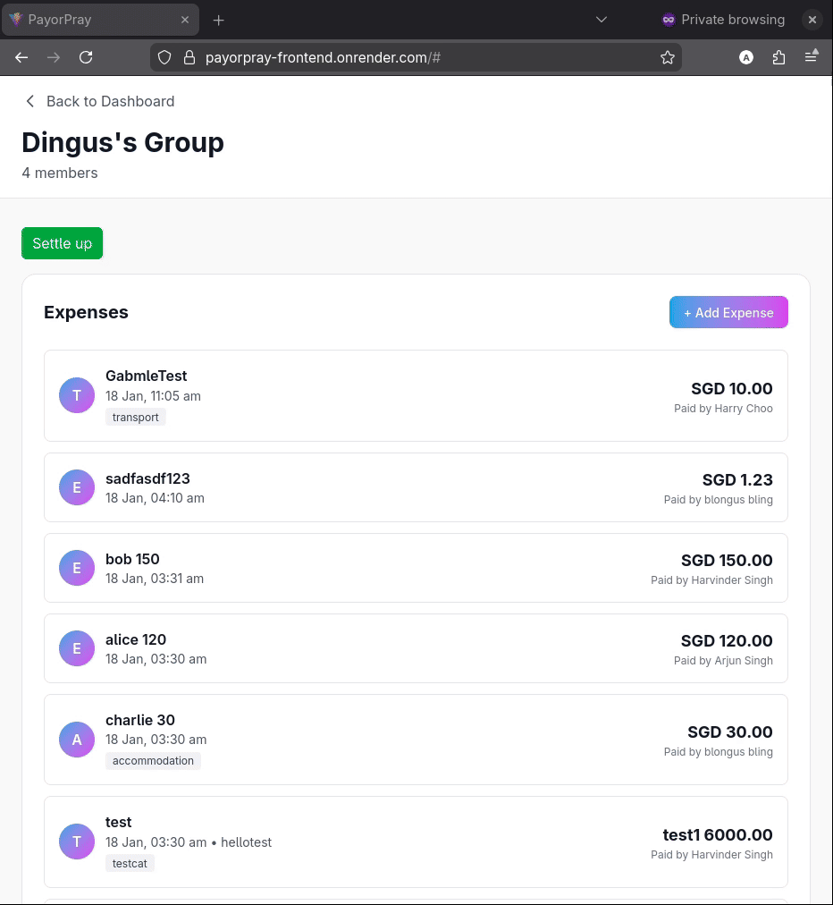
Task: Click the site security shield icon
Action: coord(164,57)
